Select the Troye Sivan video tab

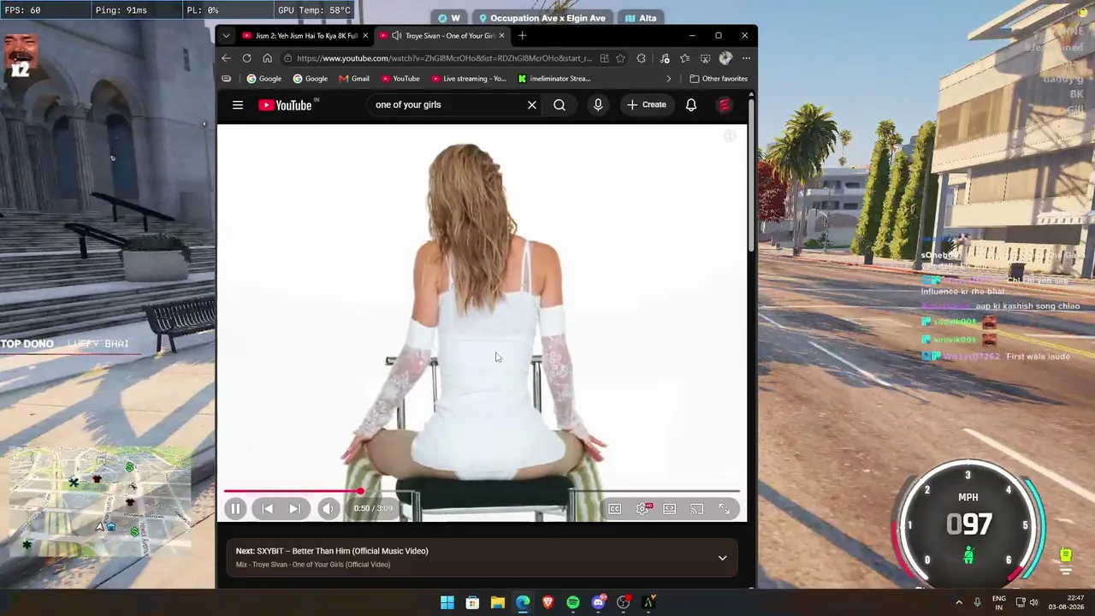coord(442,35)
